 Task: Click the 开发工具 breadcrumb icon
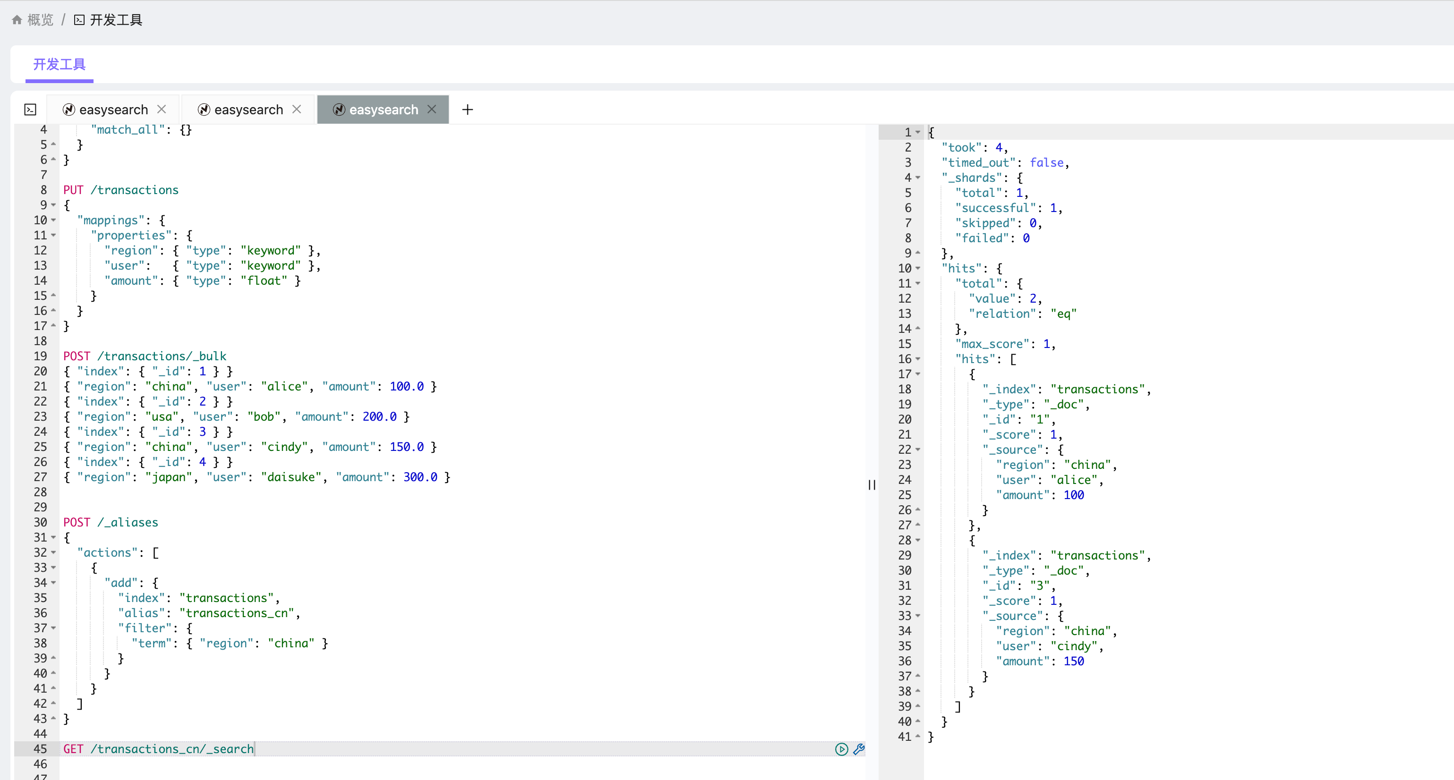[x=79, y=20]
